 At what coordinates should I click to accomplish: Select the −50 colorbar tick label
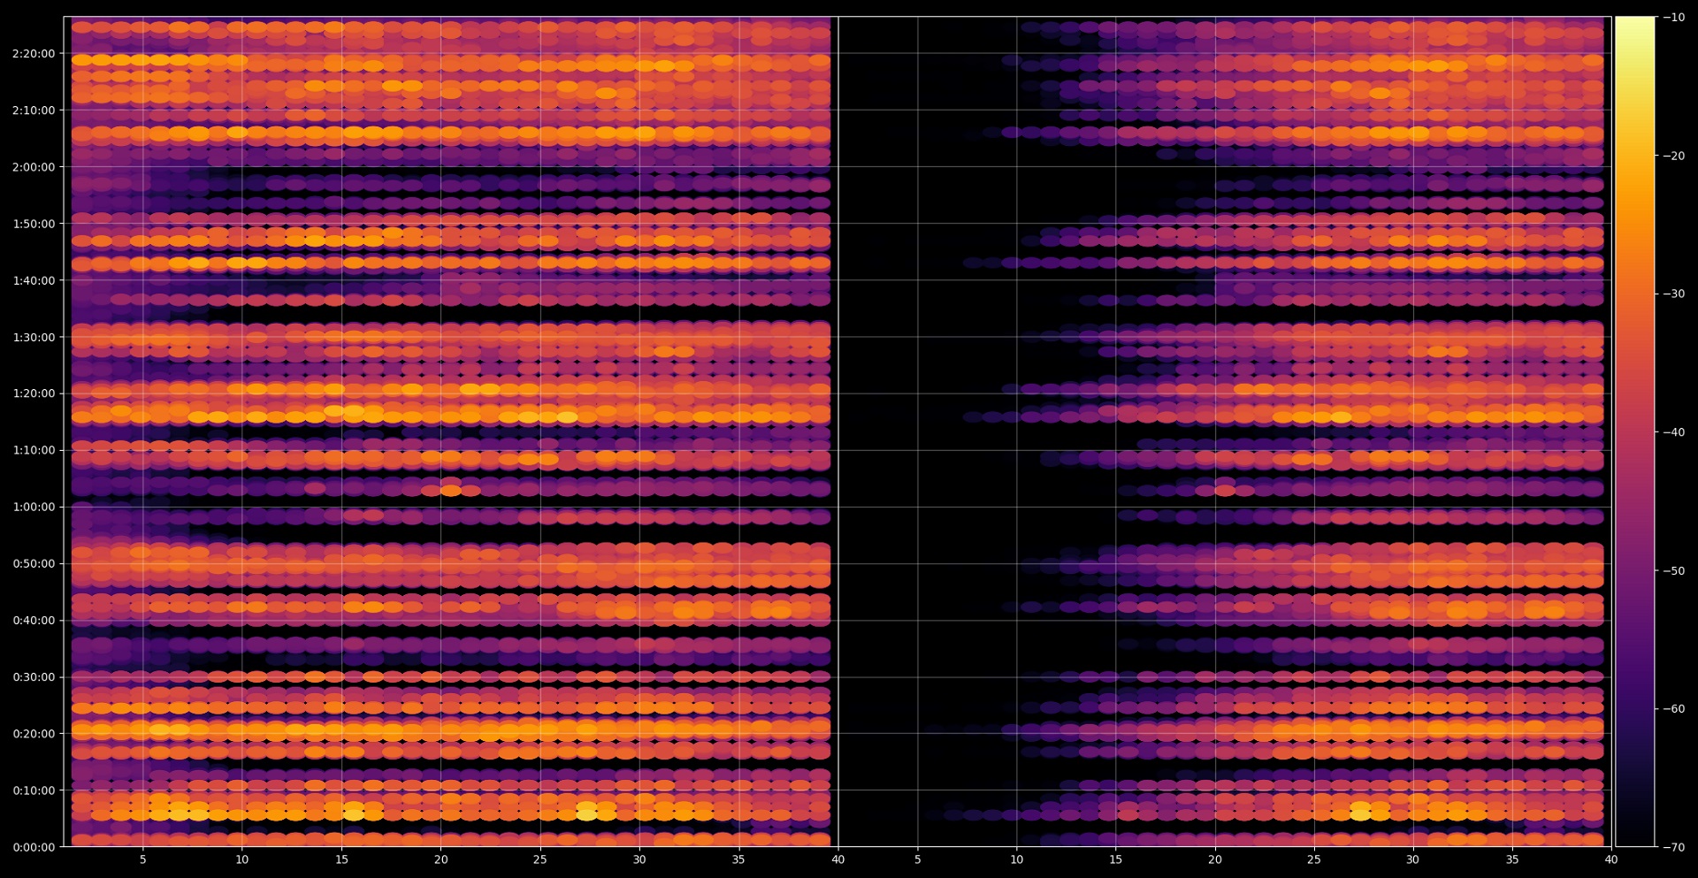(x=1673, y=570)
